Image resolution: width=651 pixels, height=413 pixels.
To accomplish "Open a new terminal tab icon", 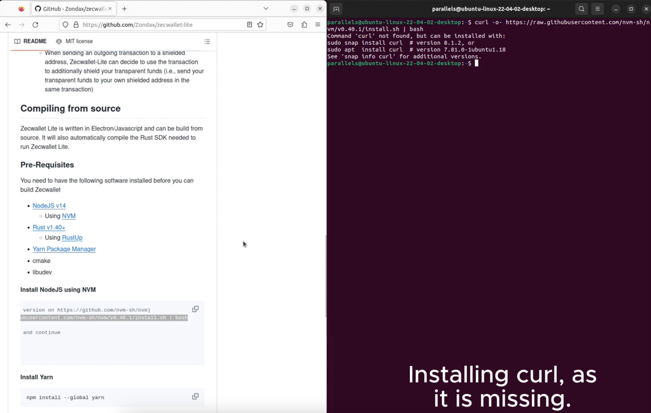I will [x=336, y=9].
